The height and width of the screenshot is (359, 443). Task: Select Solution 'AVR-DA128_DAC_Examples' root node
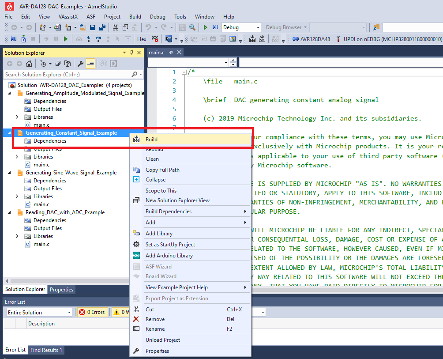75,85
